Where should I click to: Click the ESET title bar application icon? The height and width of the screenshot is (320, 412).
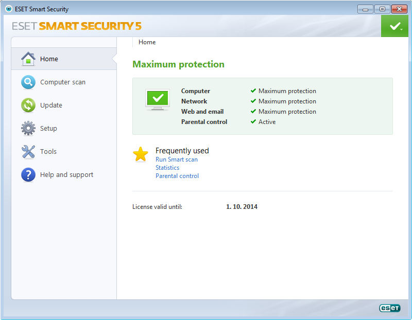[x=9, y=9]
